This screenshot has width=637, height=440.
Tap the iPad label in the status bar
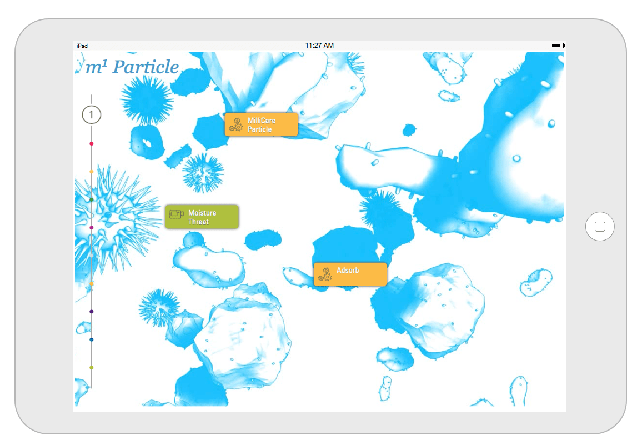(82, 46)
